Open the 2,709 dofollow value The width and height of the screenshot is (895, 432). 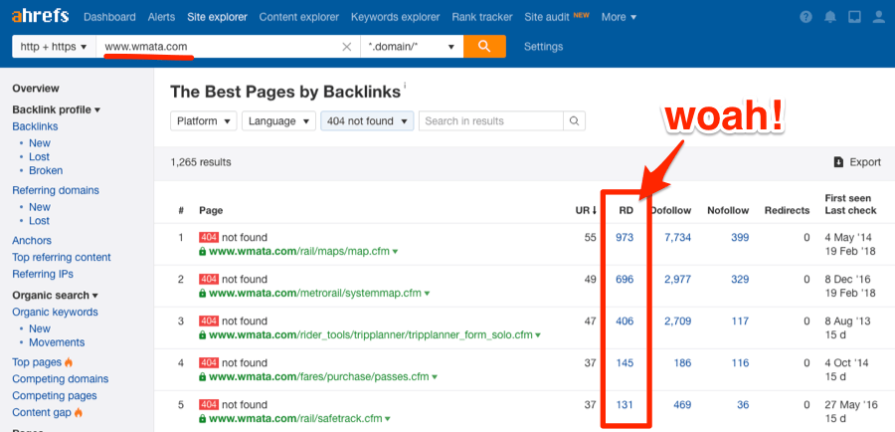coord(677,322)
